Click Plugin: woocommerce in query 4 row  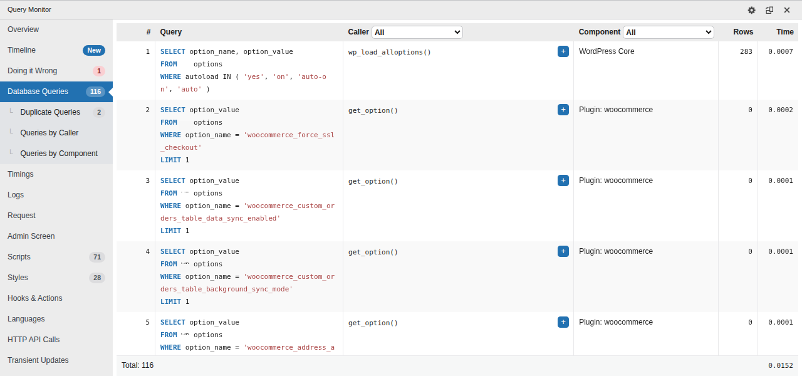pyautogui.click(x=616, y=251)
